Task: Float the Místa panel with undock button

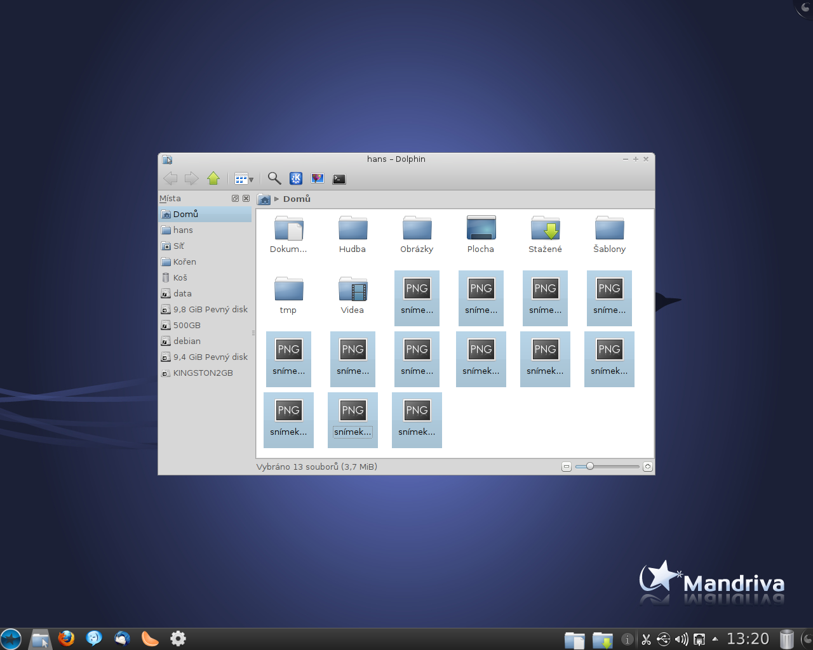Action: (236, 199)
